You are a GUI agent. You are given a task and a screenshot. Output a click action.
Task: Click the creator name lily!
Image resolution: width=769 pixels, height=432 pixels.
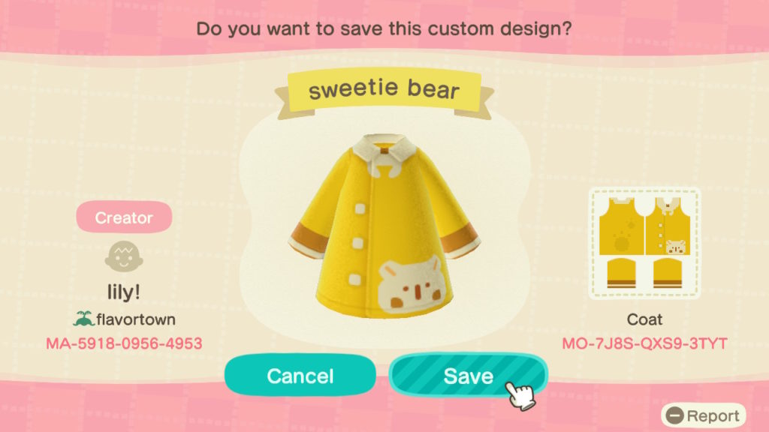[124, 292]
